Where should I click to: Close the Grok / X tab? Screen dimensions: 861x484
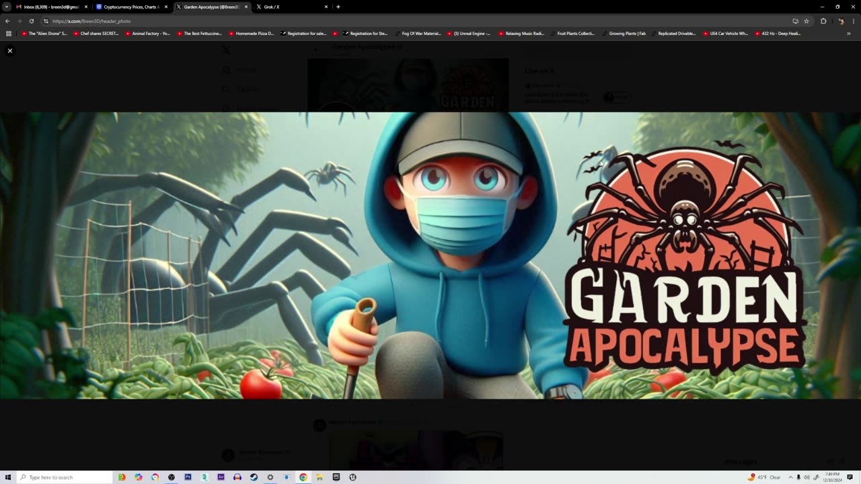tap(326, 7)
